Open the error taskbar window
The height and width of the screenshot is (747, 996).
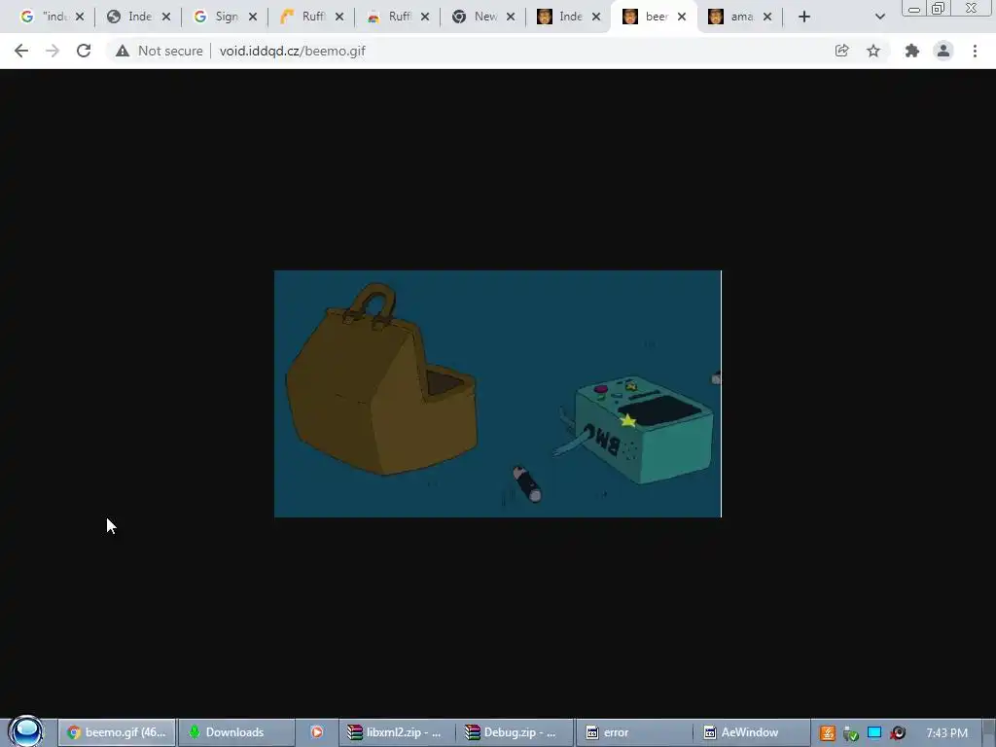click(632, 732)
